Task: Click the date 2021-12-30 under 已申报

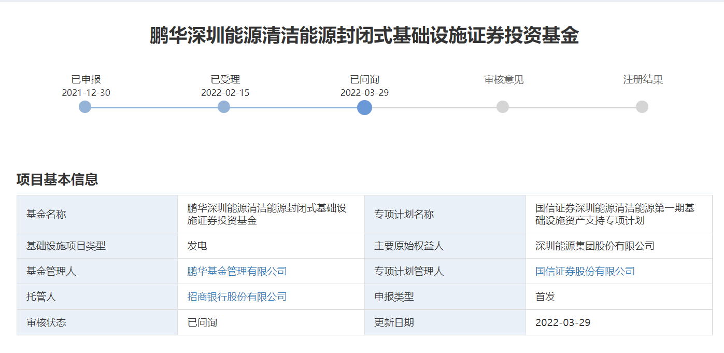Action: coord(86,93)
